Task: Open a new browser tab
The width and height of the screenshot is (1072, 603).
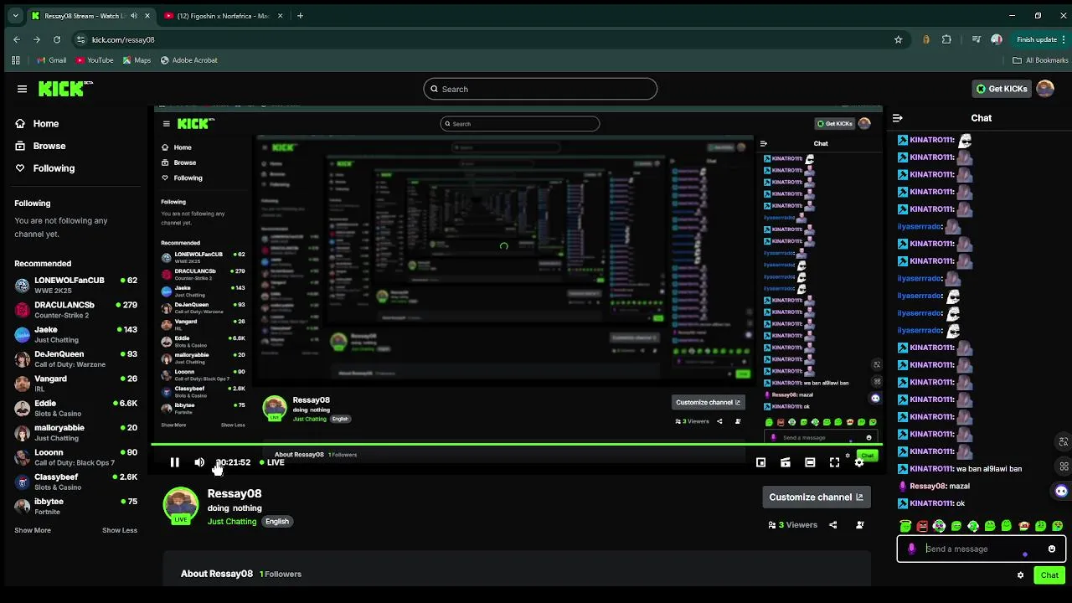Action: [x=300, y=15]
